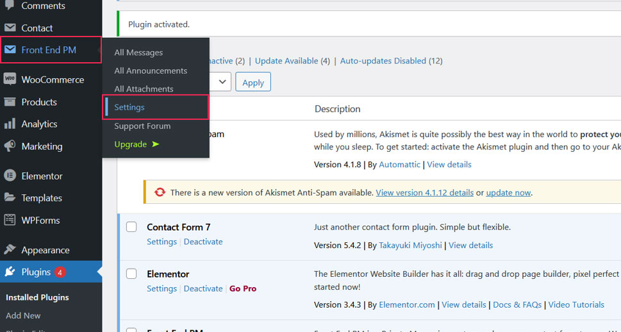This screenshot has width=621, height=332.
Task: Click Elementor Go Pro link
Action: pyautogui.click(x=243, y=288)
